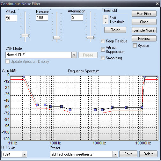The image size is (161, 161).
Task: Open the Preset dropdown list
Action: click(115, 154)
